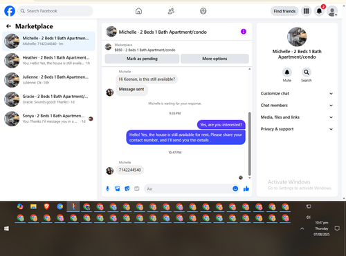Click the 'Yes, are you interested?' message
The height and width of the screenshot is (256, 346).
221,125
